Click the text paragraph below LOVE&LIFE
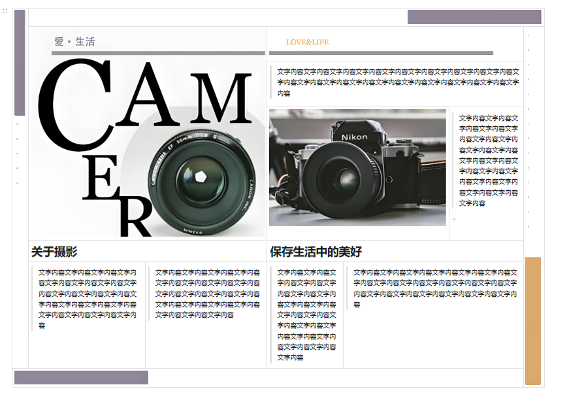The height and width of the screenshot is (404, 569). tap(398, 82)
